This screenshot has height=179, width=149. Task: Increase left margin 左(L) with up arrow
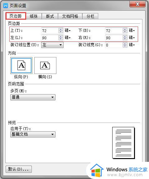pos(61,36)
